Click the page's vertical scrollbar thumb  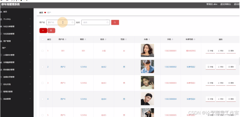point(239,61)
